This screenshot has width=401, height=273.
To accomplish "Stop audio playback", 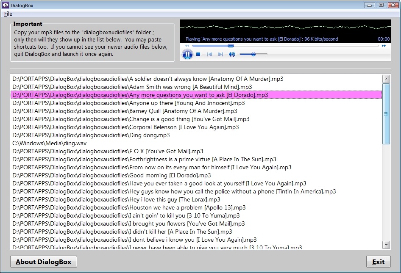I will pyautogui.click(x=198, y=55).
